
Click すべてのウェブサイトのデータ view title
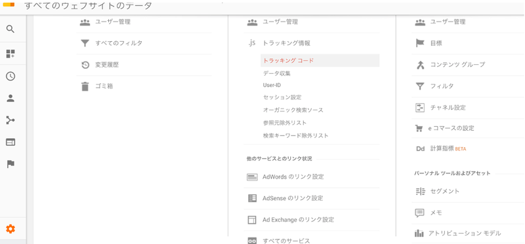click(89, 5)
